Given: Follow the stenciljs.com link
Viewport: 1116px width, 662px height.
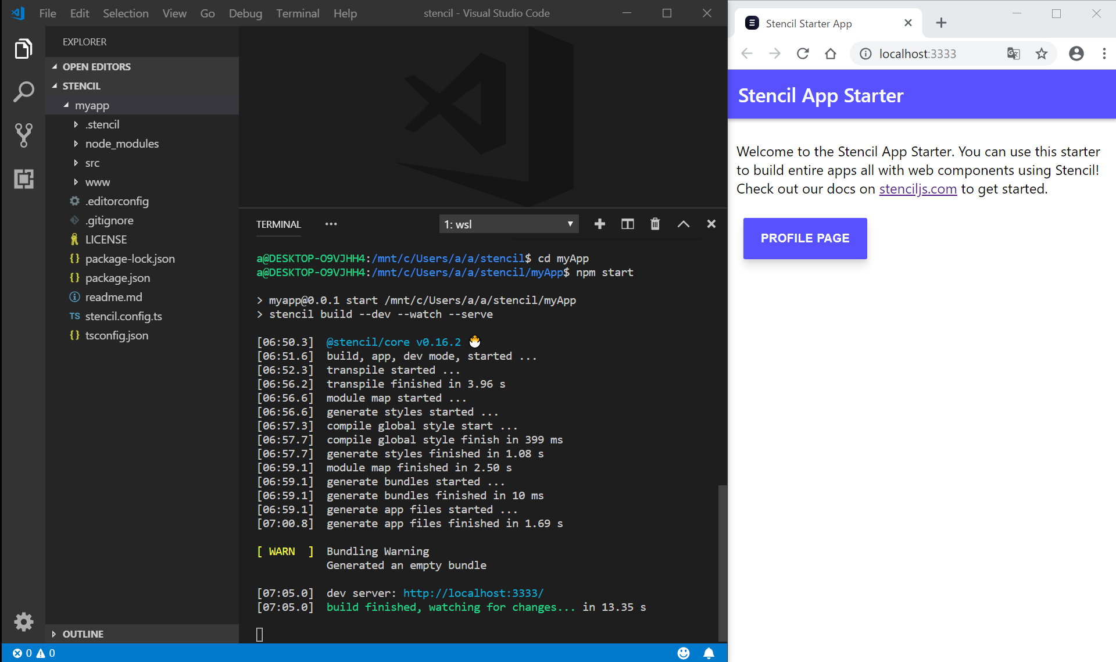Looking at the screenshot, I should [x=918, y=189].
